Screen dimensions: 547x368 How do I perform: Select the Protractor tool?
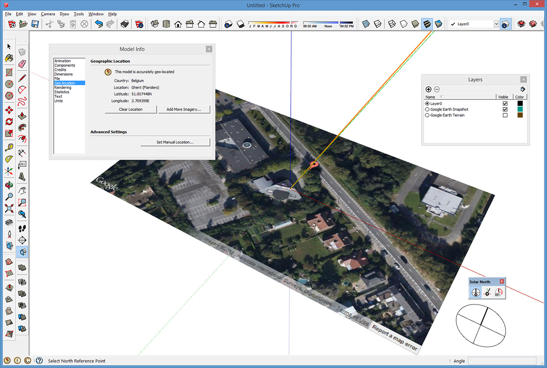point(9,159)
